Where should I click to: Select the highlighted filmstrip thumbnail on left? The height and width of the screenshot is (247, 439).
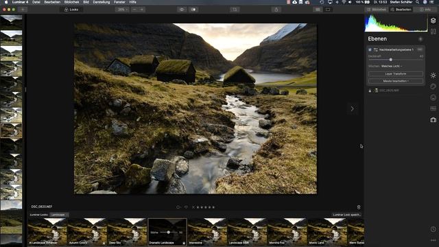pos(11,130)
